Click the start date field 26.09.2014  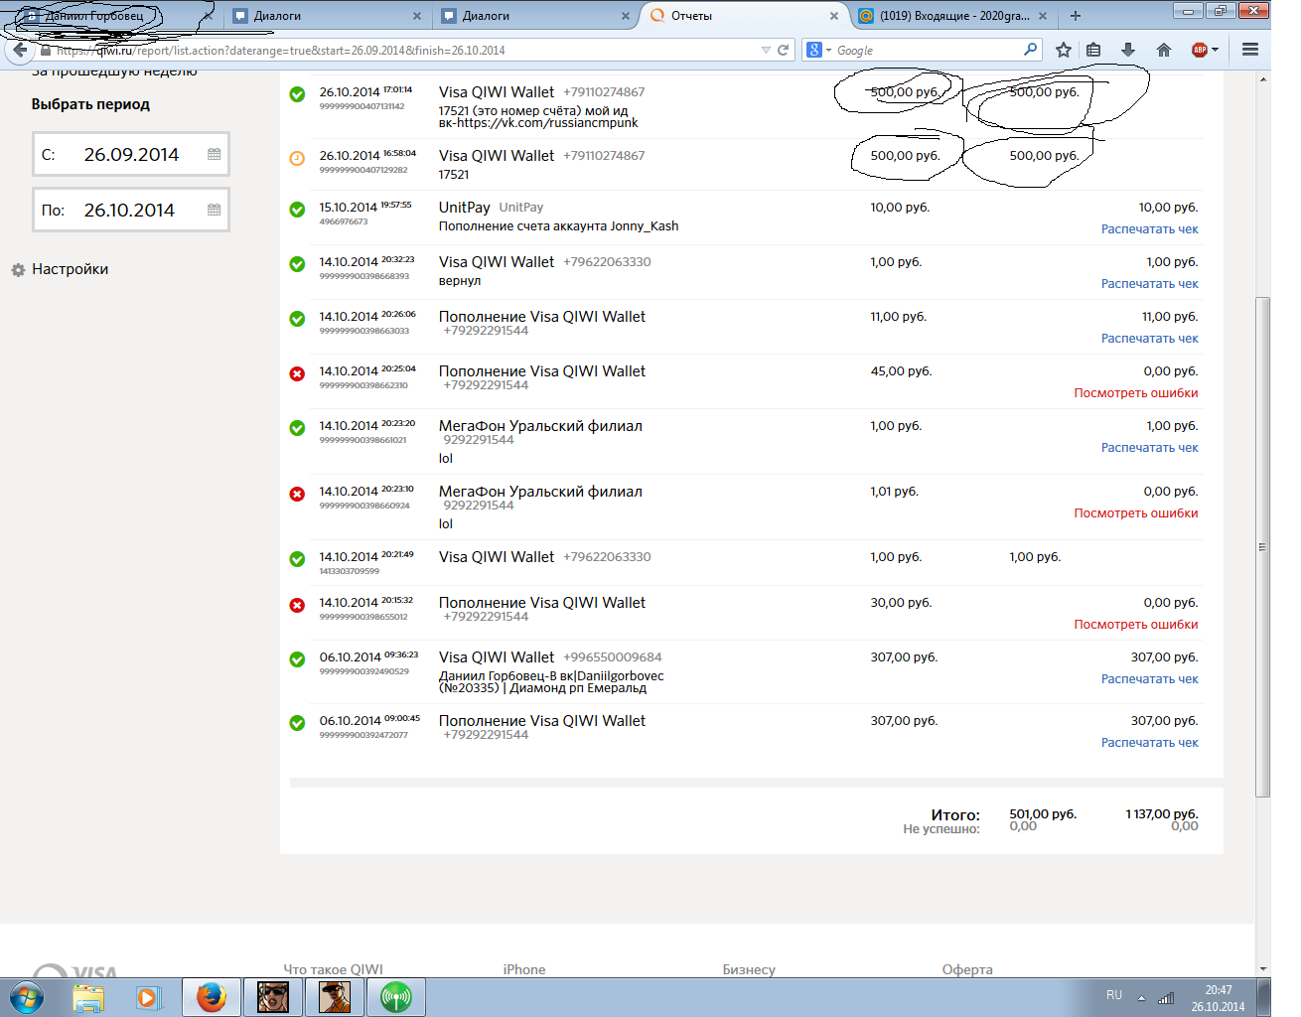pyautogui.click(x=131, y=154)
